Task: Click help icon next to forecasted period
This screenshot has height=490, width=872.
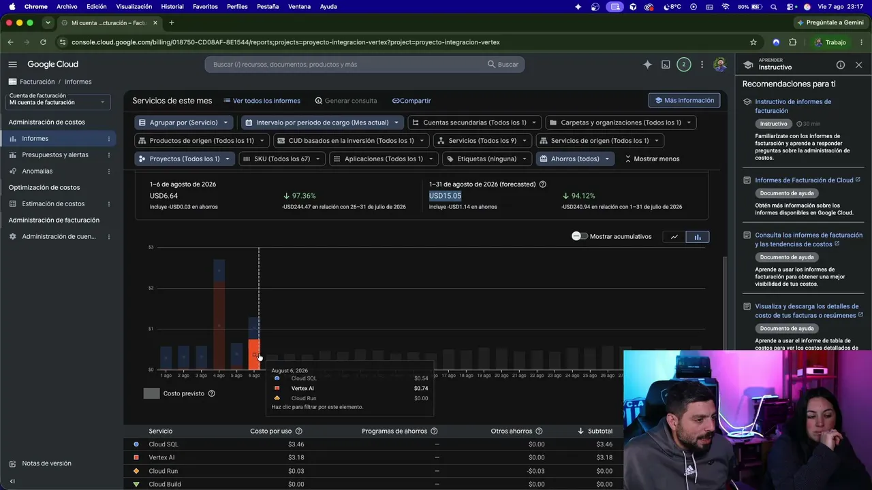Action: [543, 184]
